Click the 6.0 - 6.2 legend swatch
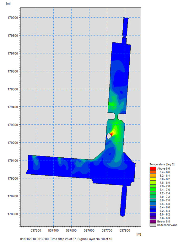The image size is (178, 242). point(153,214)
